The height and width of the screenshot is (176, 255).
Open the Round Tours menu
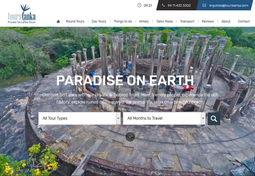point(75,21)
